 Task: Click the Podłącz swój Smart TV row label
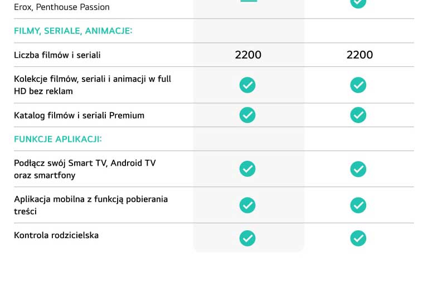click(85, 169)
